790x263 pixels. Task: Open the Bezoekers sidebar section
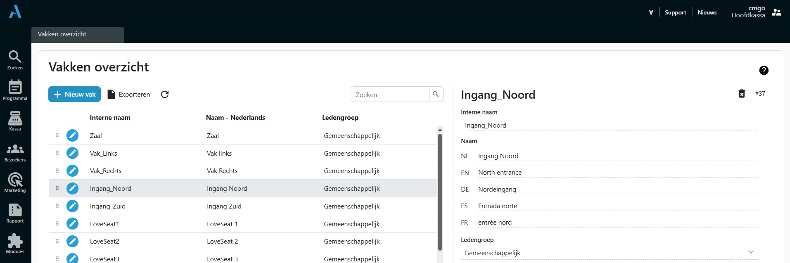pyautogui.click(x=15, y=152)
